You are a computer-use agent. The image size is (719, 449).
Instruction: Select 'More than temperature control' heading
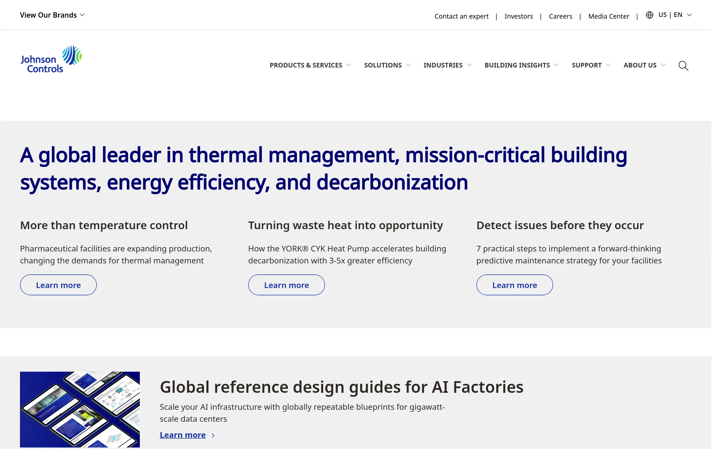(104, 225)
